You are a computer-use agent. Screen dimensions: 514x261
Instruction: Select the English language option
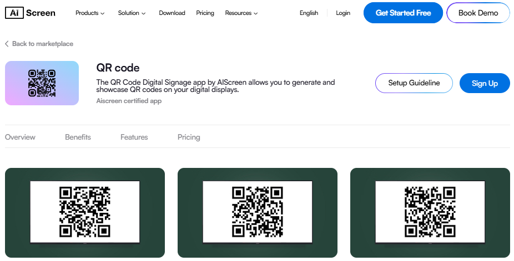(x=309, y=13)
